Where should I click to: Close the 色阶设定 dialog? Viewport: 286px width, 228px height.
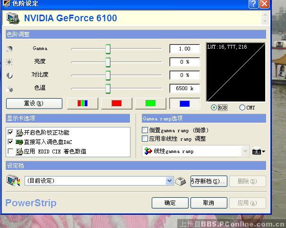264,4
